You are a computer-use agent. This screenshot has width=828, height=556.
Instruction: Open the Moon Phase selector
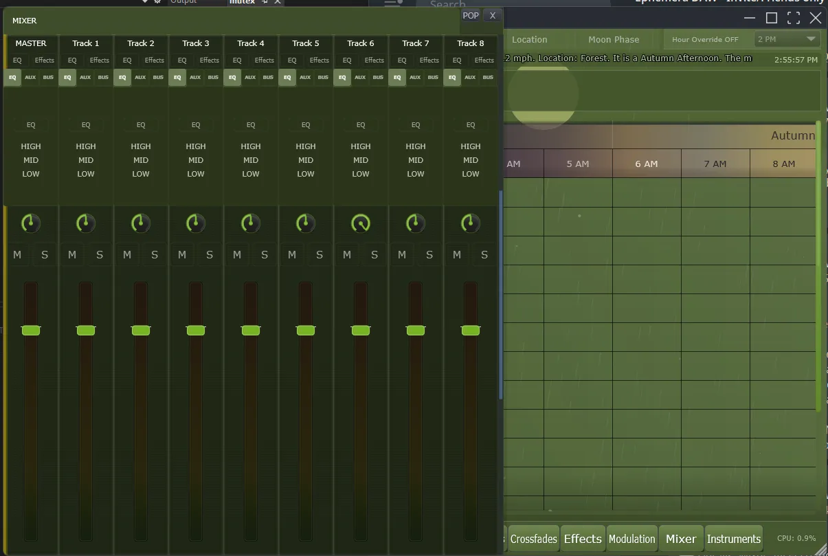pyautogui.click(x=614, y=40)
